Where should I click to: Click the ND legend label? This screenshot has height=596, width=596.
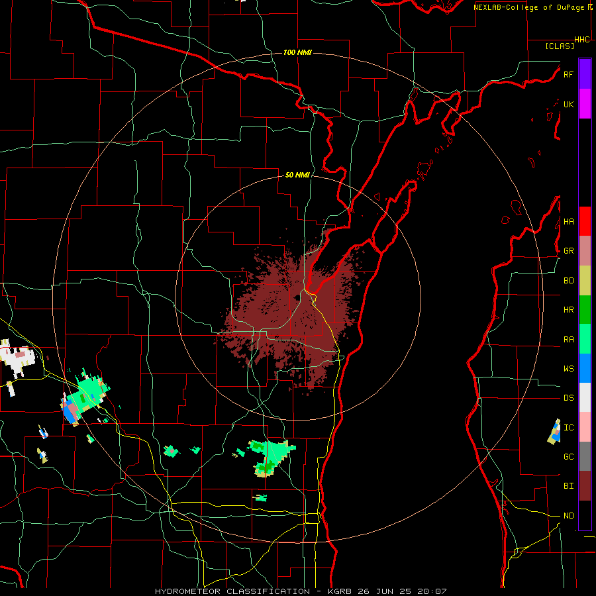(568, 516)
